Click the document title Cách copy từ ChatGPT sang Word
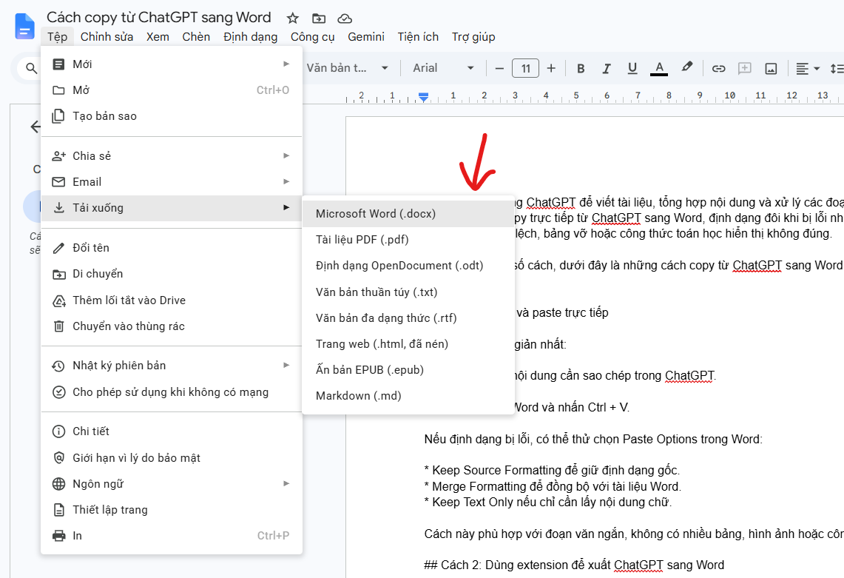 159,17
